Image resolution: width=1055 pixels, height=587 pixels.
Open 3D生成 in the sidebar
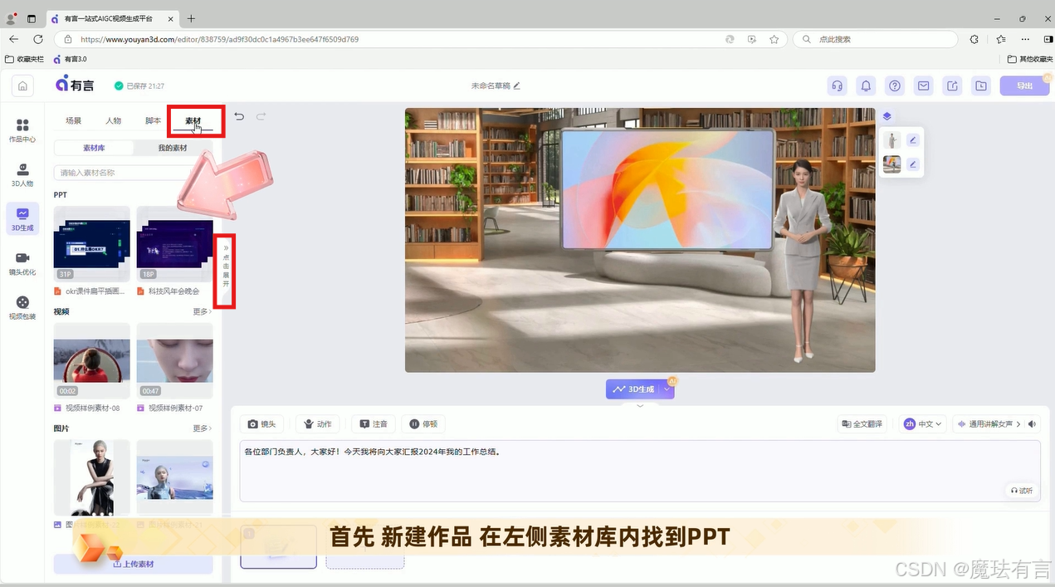tap(22, 219)
